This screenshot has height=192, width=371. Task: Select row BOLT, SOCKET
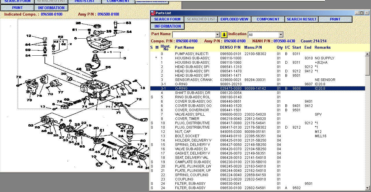[x=258, y=136]
